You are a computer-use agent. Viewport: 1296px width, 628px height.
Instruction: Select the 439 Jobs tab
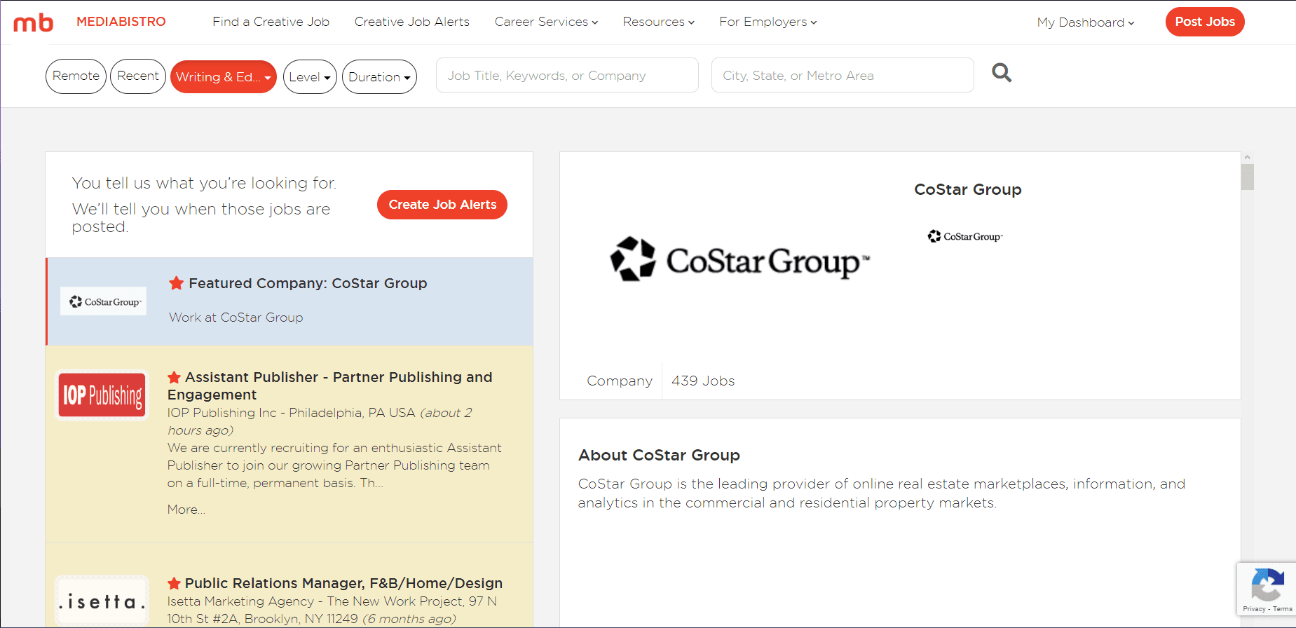(703, 381)
